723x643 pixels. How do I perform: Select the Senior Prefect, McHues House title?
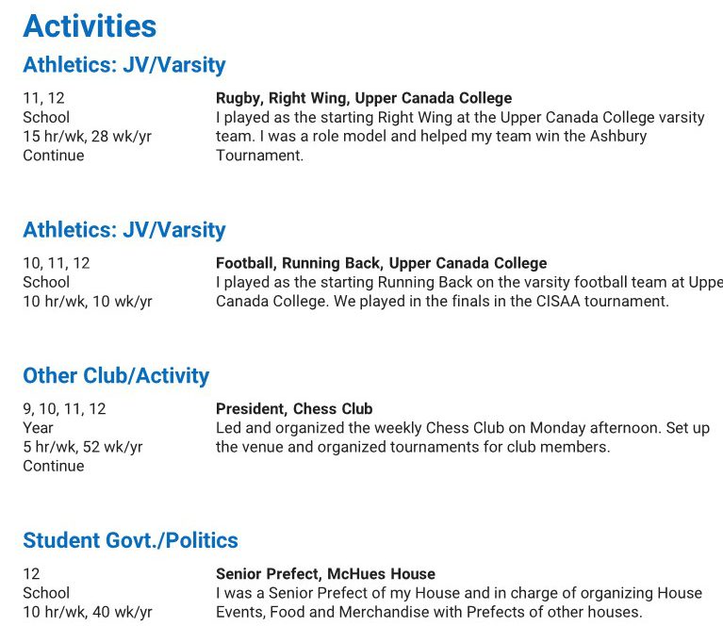coord(325,574)
